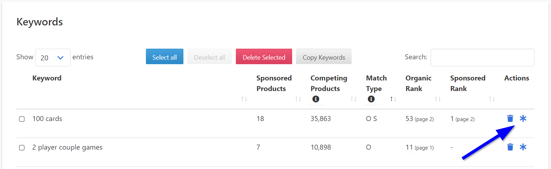
Task: Sort by Match Type column arrows
Action: pyautogui.click(x=393, y=99)
